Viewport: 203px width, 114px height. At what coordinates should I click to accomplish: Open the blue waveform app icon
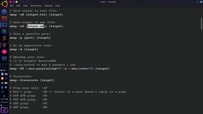4,58
